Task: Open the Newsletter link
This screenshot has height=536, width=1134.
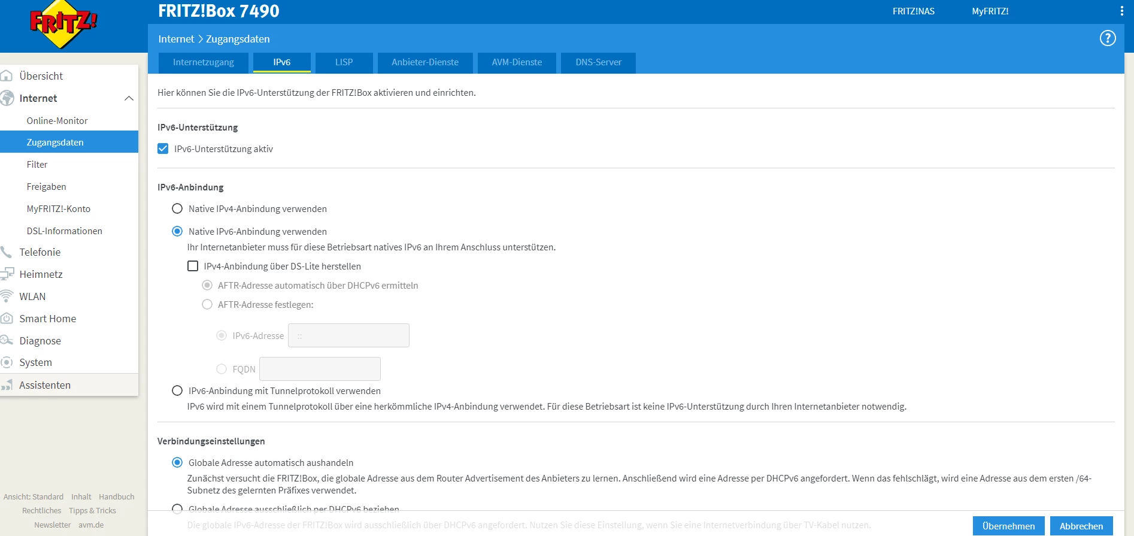Action: pos(53,525)
